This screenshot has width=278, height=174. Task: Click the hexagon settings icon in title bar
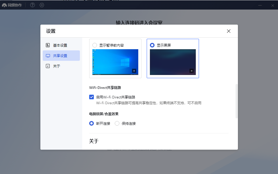pyautogui.click(x=42, y=5)
